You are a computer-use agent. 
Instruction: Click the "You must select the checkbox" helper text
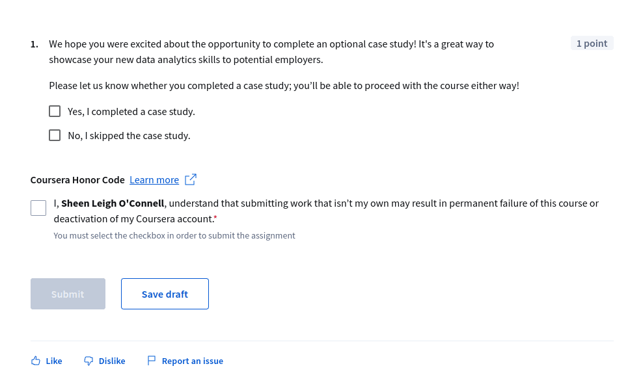(174, 235)
